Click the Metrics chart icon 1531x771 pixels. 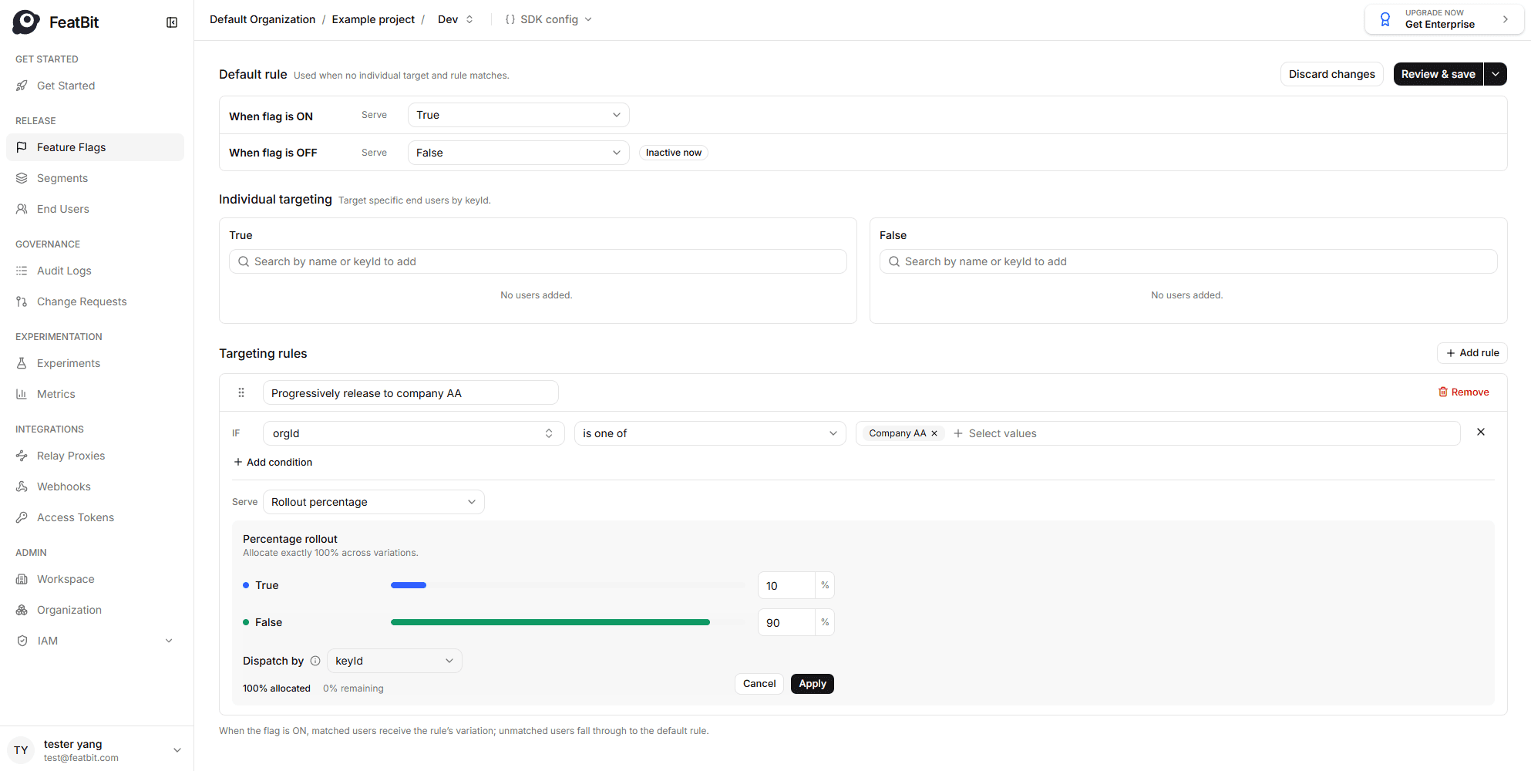pos(22,394)
